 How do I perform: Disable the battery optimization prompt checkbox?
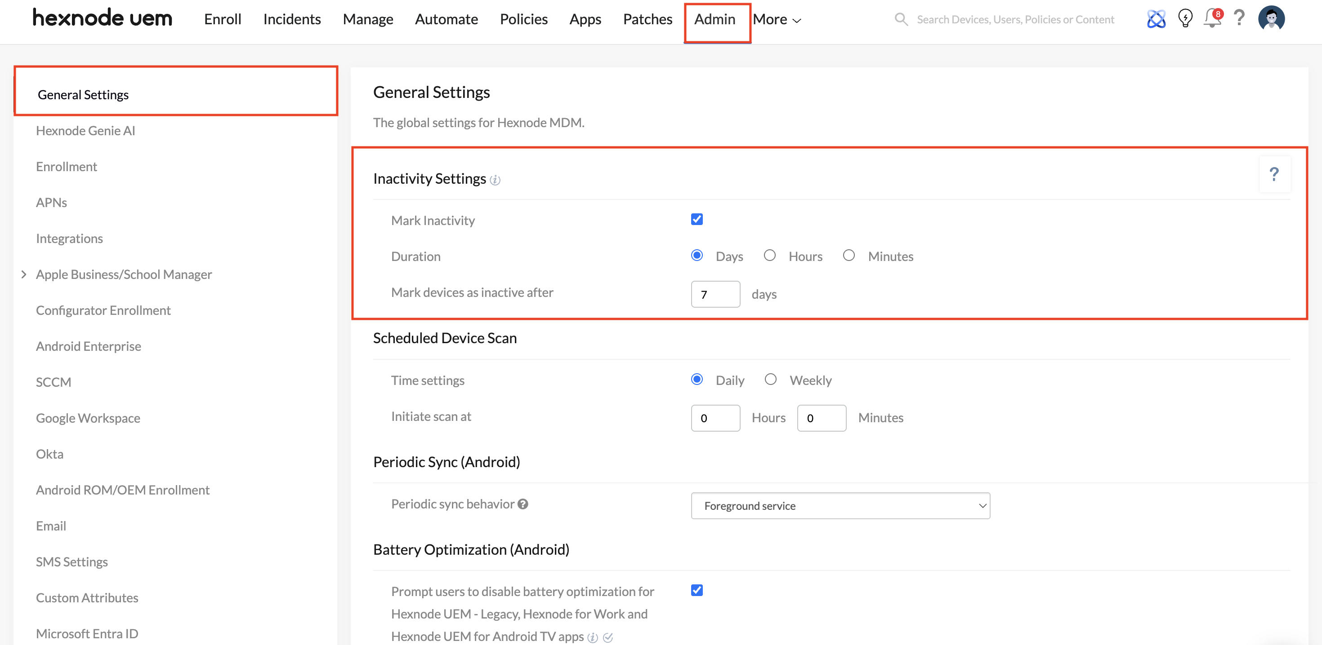click(x=697, y=590)
